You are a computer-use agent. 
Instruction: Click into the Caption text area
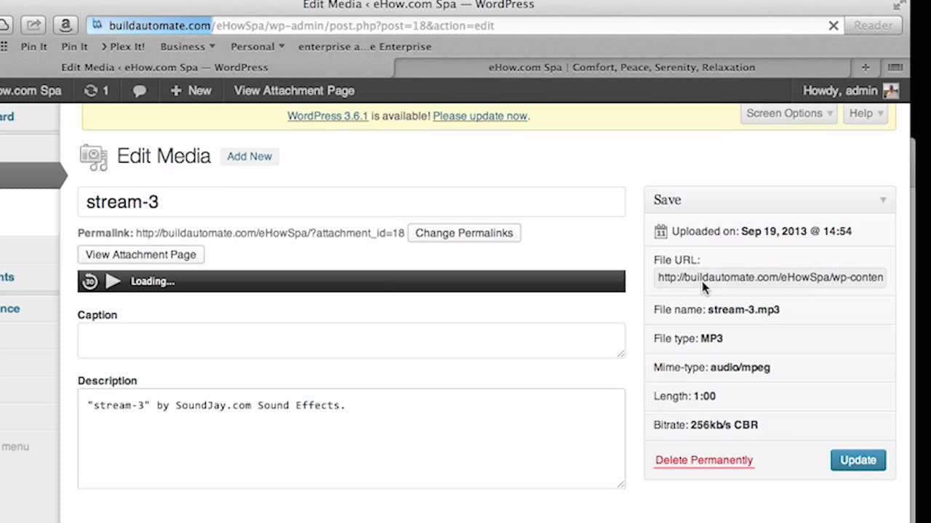[351, 341]
